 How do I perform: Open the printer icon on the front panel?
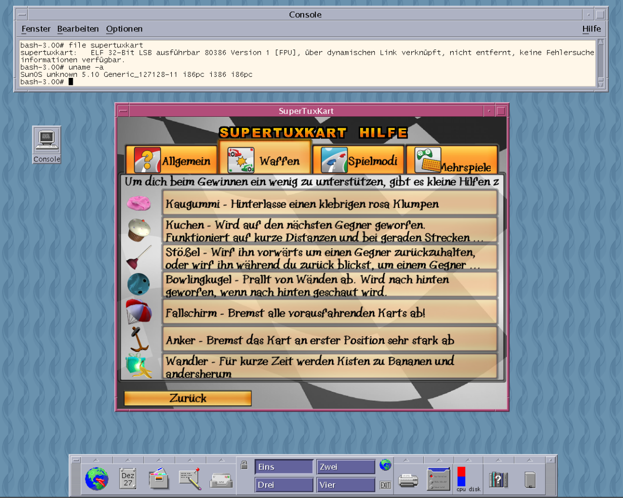[x=408, y=480]
